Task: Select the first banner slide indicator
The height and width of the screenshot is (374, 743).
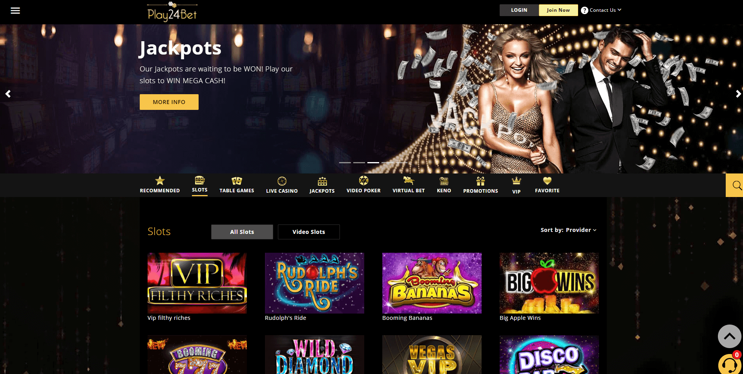Action: click(345, 162)
